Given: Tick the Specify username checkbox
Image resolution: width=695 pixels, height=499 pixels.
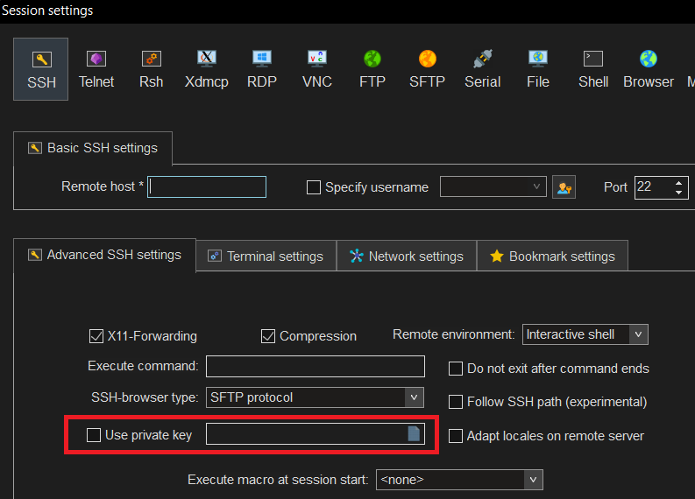Looking at the screenshot, I should [314, 187].
